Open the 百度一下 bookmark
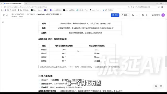This screenshot has height=94, width=167. 10,10
